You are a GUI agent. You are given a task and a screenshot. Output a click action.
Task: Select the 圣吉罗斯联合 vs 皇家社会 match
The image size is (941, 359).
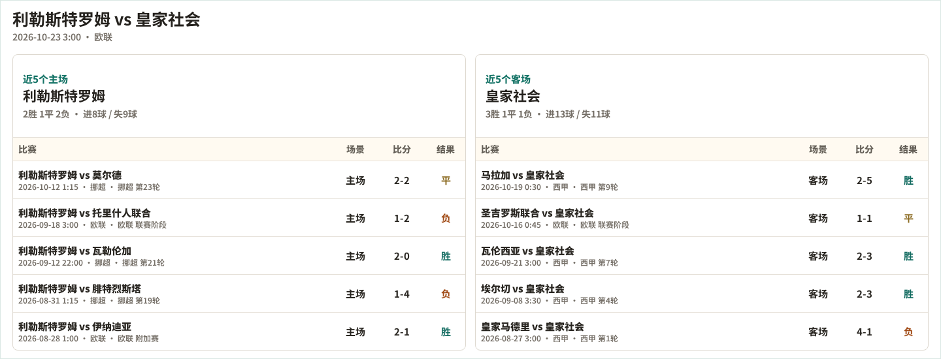pos(702,218)
